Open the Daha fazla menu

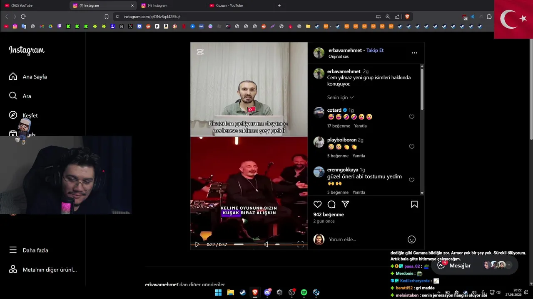pos(29,250)
